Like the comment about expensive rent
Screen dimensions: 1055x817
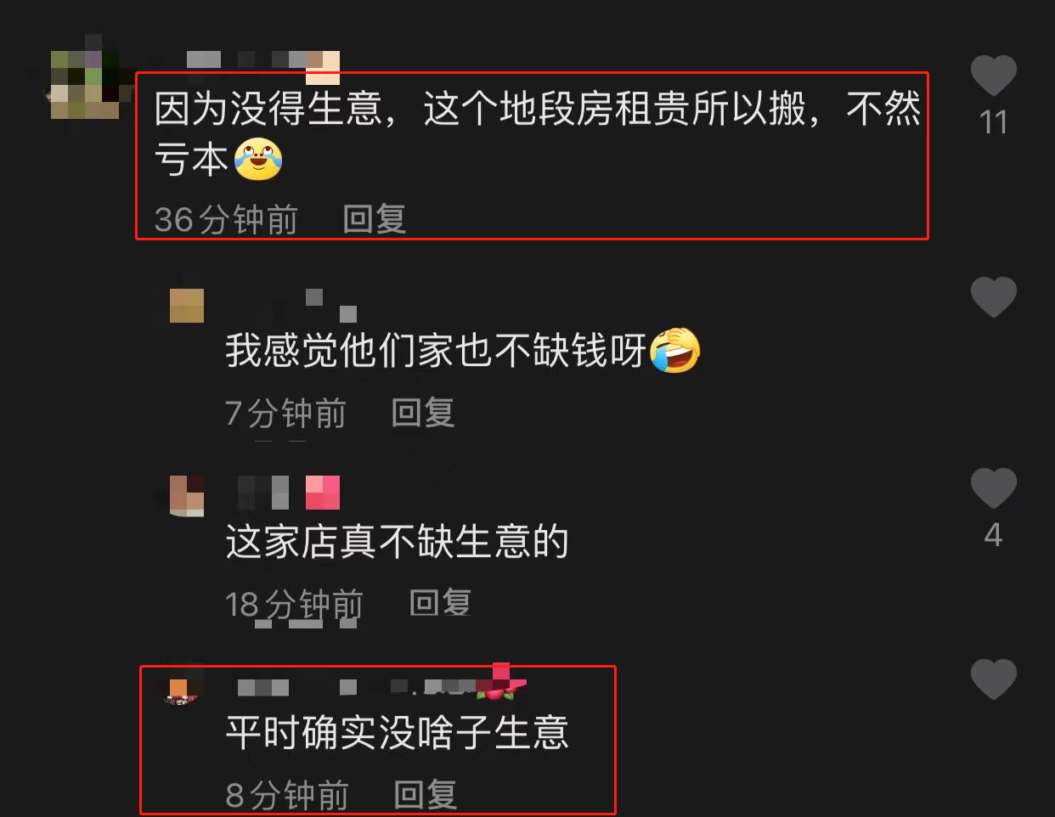(993, 76)
